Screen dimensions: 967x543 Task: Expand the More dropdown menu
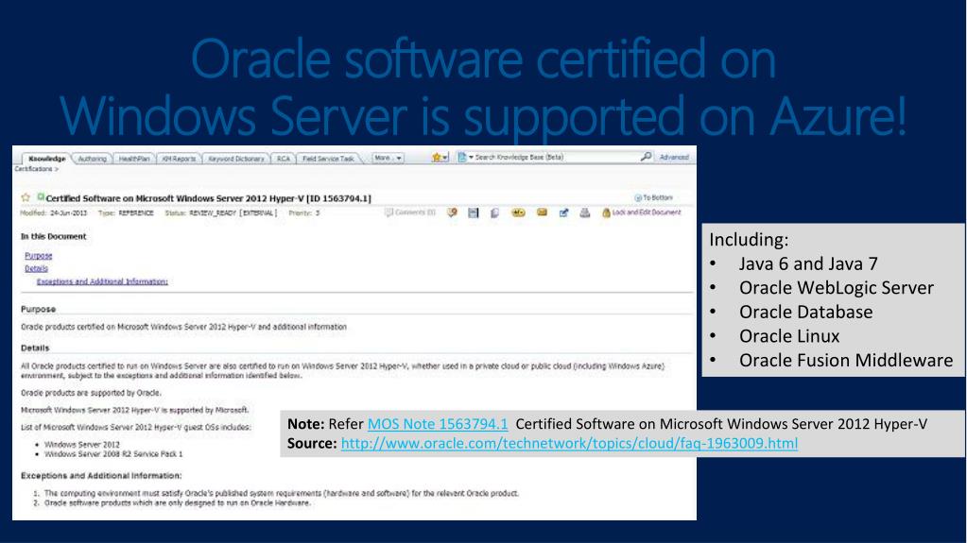tap(388, 159)
